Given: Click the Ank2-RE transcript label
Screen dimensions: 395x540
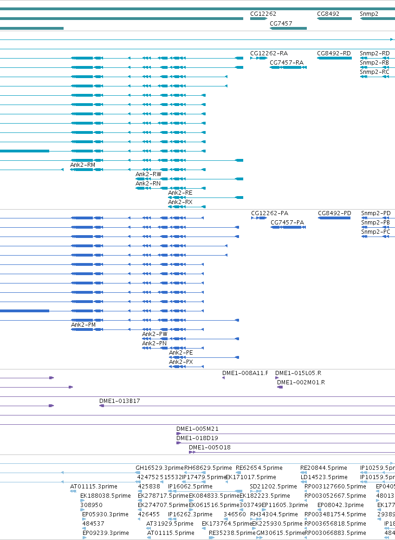Looking at the screenshot, I should (180, 193).
